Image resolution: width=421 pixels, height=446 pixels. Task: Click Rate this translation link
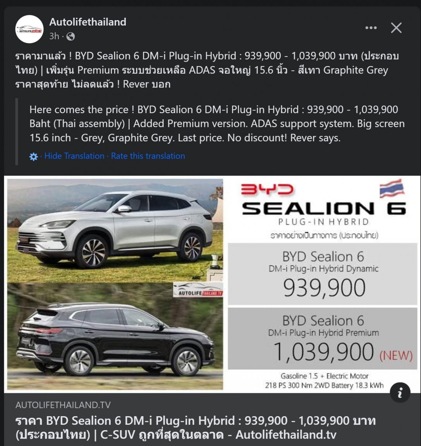pyautogui.click(x=148, y=156)
